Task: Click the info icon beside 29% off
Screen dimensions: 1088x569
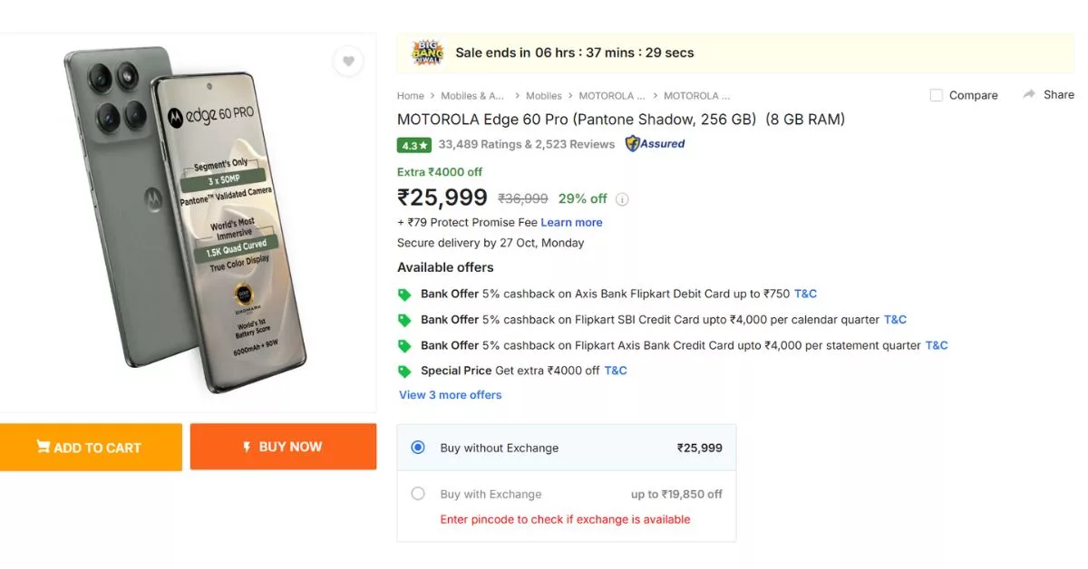Action: (x=623, y=198)
